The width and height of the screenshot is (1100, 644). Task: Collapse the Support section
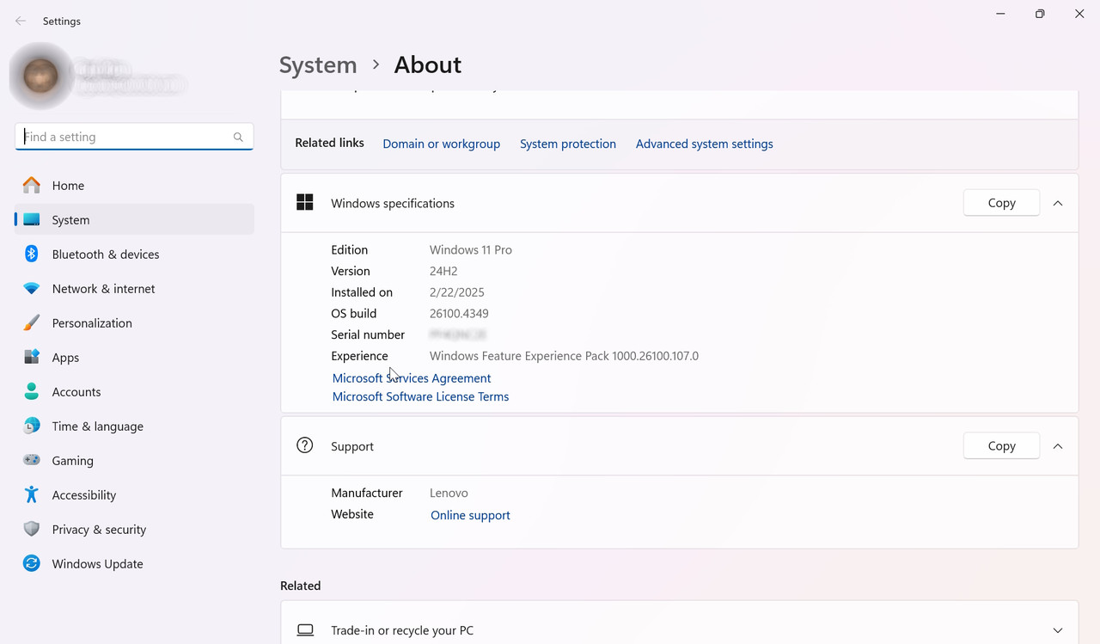(x=1058, y=446)
